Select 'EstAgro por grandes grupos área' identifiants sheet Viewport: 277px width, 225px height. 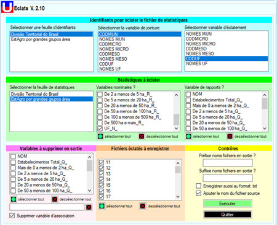51,39
